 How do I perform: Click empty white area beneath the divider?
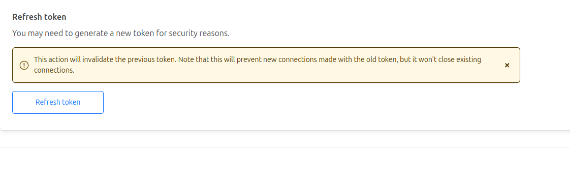(x=285, y=167)
